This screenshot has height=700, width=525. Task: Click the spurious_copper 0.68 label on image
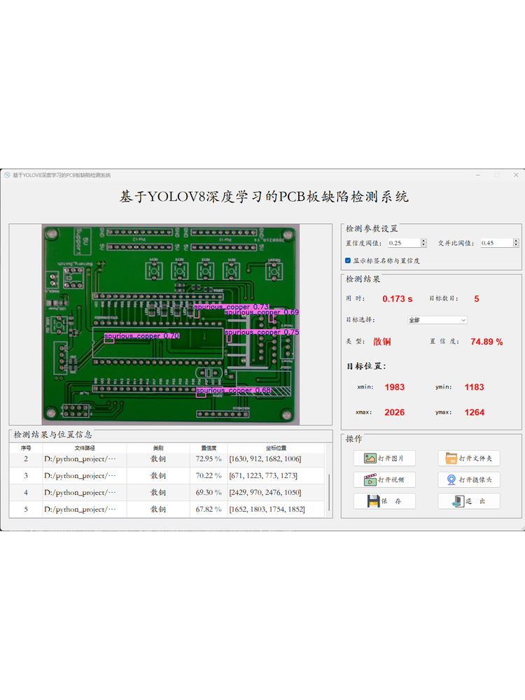click(x=234, y=390)
